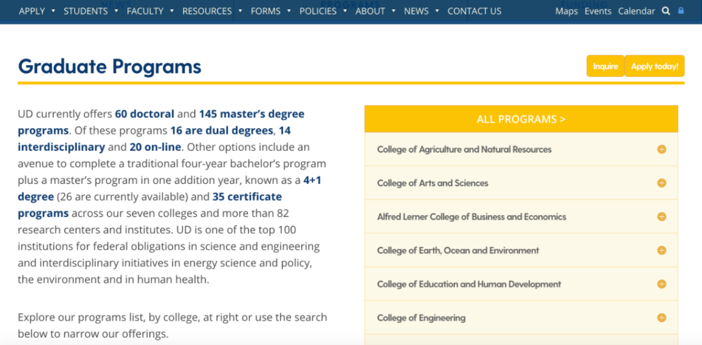702x345 pixels.
Task: Follow the '145 master's degree' link
Action: tap(252, 114)
